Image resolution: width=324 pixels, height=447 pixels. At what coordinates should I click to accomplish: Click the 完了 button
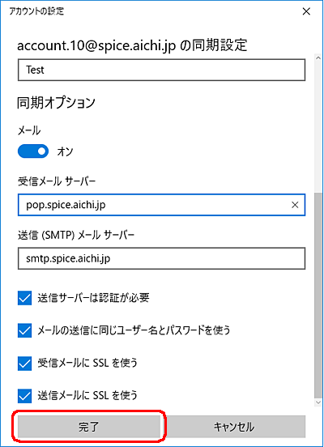(89, 427)
